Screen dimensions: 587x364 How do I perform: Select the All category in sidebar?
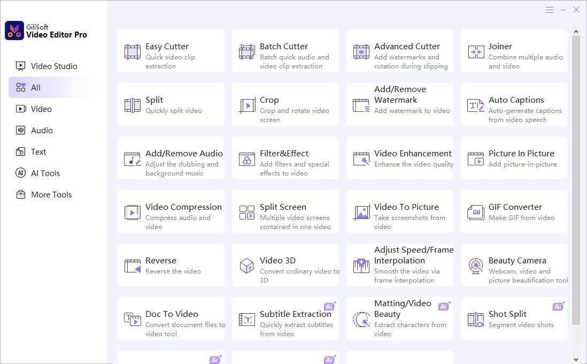[x=51, y=88]
